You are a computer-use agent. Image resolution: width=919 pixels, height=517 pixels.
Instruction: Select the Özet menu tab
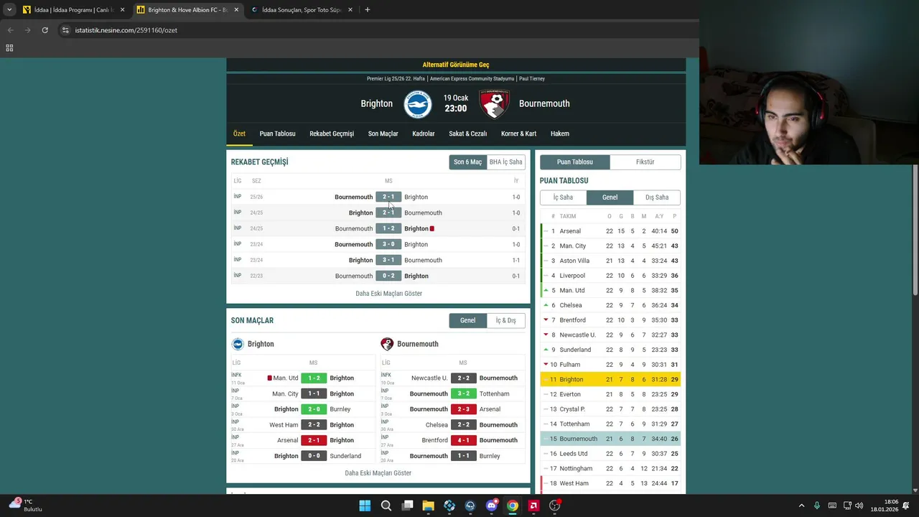pyautogui.click(x=239, y=134)
